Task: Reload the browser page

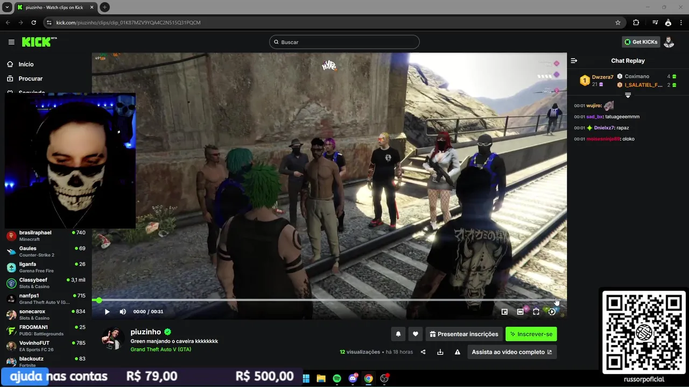Action: point(33,23)
